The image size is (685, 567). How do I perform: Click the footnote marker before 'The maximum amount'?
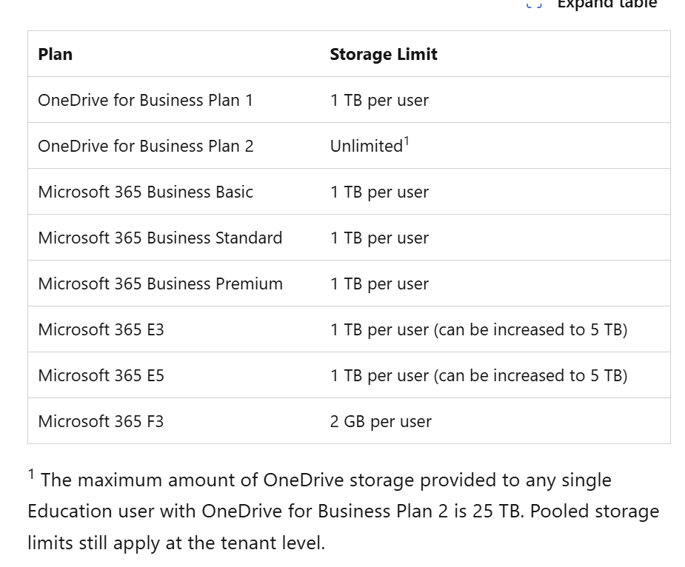[31, 474]
